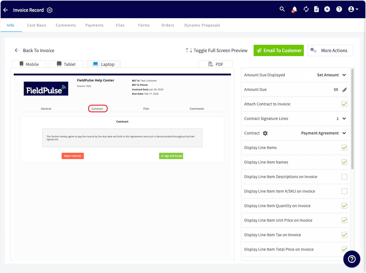Open More Actions menu

(330, 51)
